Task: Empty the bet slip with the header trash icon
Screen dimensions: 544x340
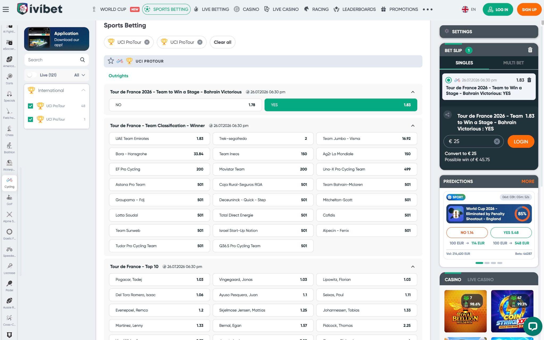Action: pos(530,50)
